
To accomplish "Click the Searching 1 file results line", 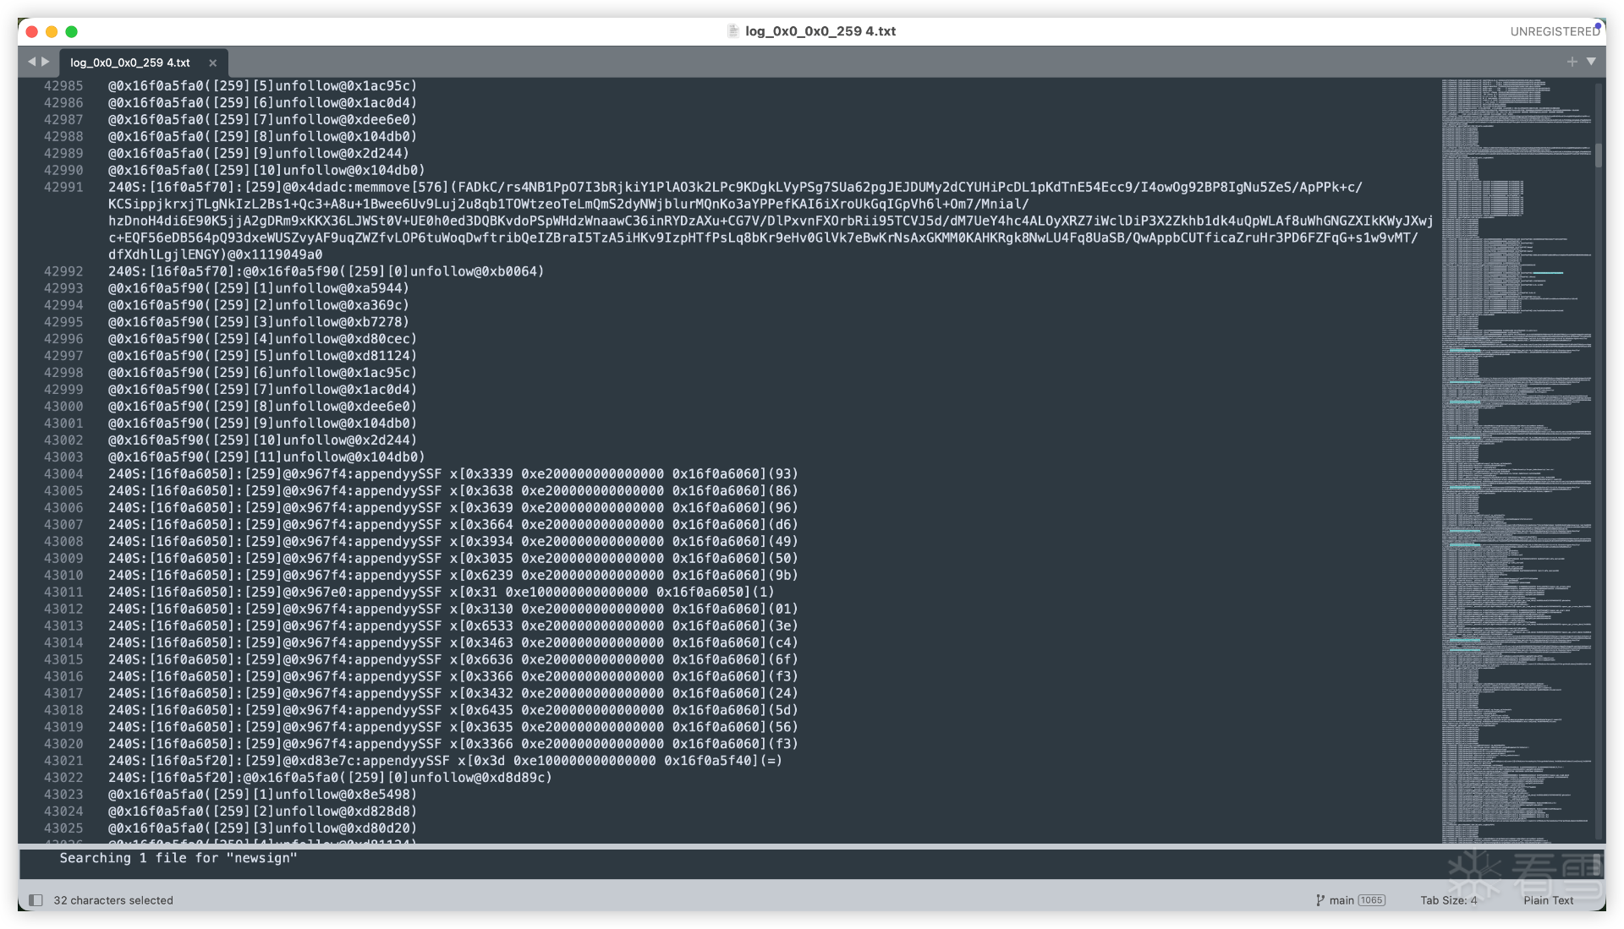I will click(178, 858).
